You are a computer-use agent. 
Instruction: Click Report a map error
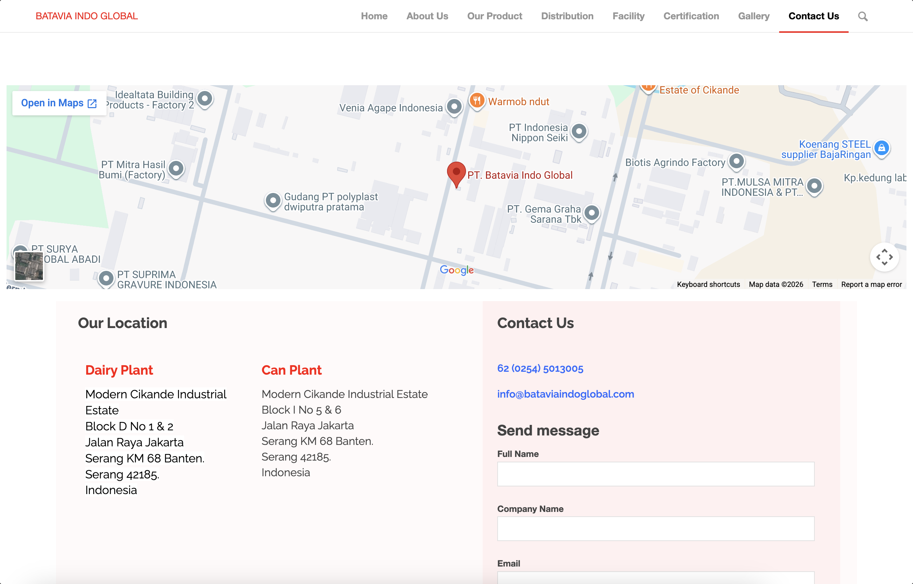[x=871, y=284]
